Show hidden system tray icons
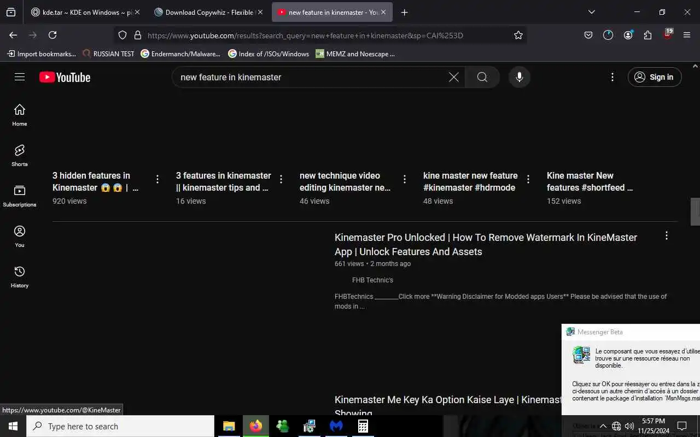The height and width of the screenshot is (437, 700). click(x=603, y=426)
